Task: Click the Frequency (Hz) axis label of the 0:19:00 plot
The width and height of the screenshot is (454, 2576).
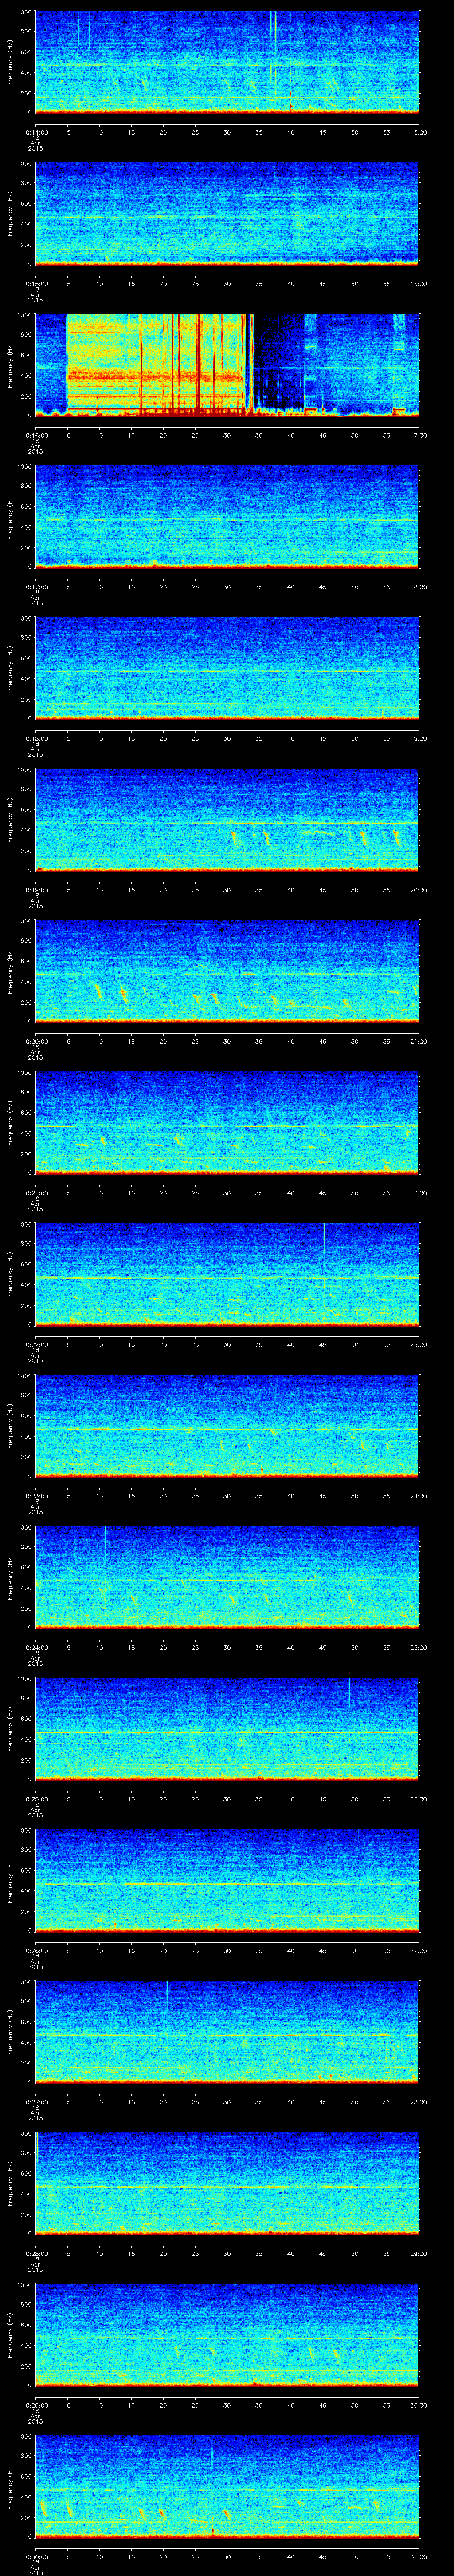Action: pyautogui.click(x=10, y=819)
